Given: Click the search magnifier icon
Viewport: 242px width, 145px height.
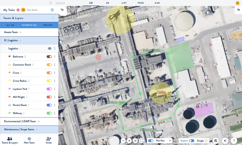Looking at the screenshot, I should (50, 3).
